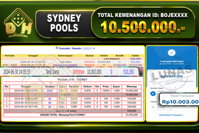Click the TOTAL KEMENANGAN ID: BOJEXXXX text

click(143, 15)
